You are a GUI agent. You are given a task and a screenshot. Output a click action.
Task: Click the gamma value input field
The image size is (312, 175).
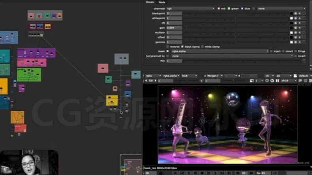click(x=174, y=42)
